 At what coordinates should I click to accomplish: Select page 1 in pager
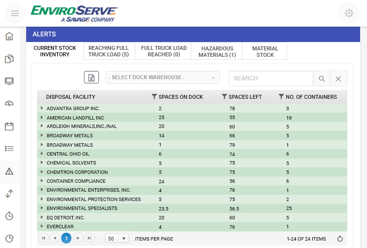point(66,238)
